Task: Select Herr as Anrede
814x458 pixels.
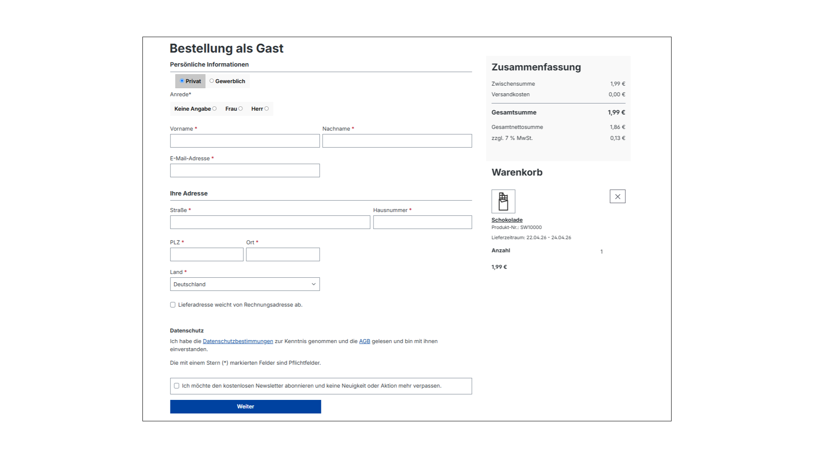Action: [266, 109]
